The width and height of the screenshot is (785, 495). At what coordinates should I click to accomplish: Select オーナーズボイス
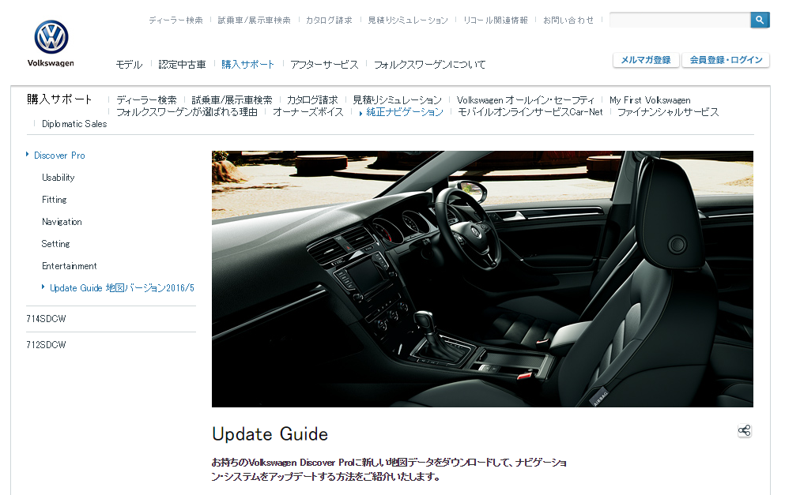point(308,112)
